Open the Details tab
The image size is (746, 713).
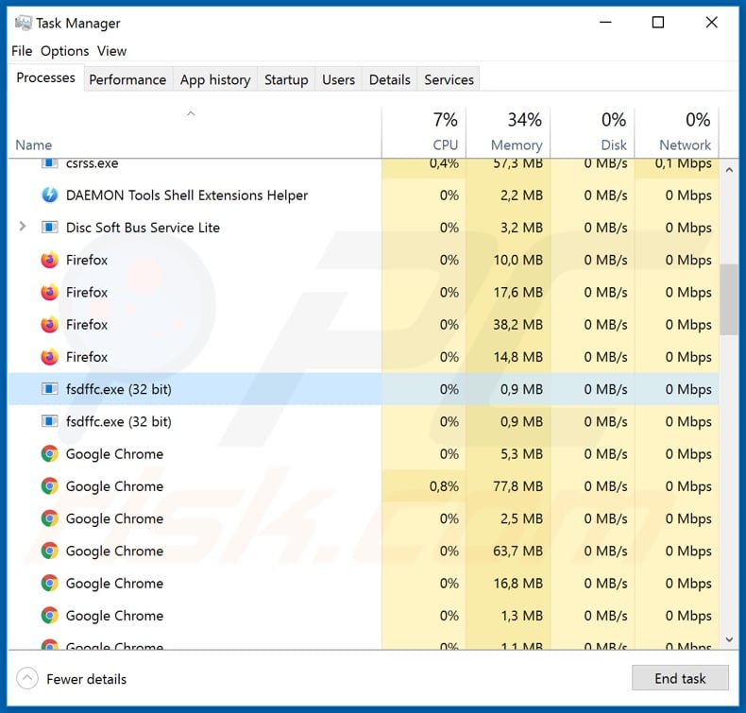(390, 79)
